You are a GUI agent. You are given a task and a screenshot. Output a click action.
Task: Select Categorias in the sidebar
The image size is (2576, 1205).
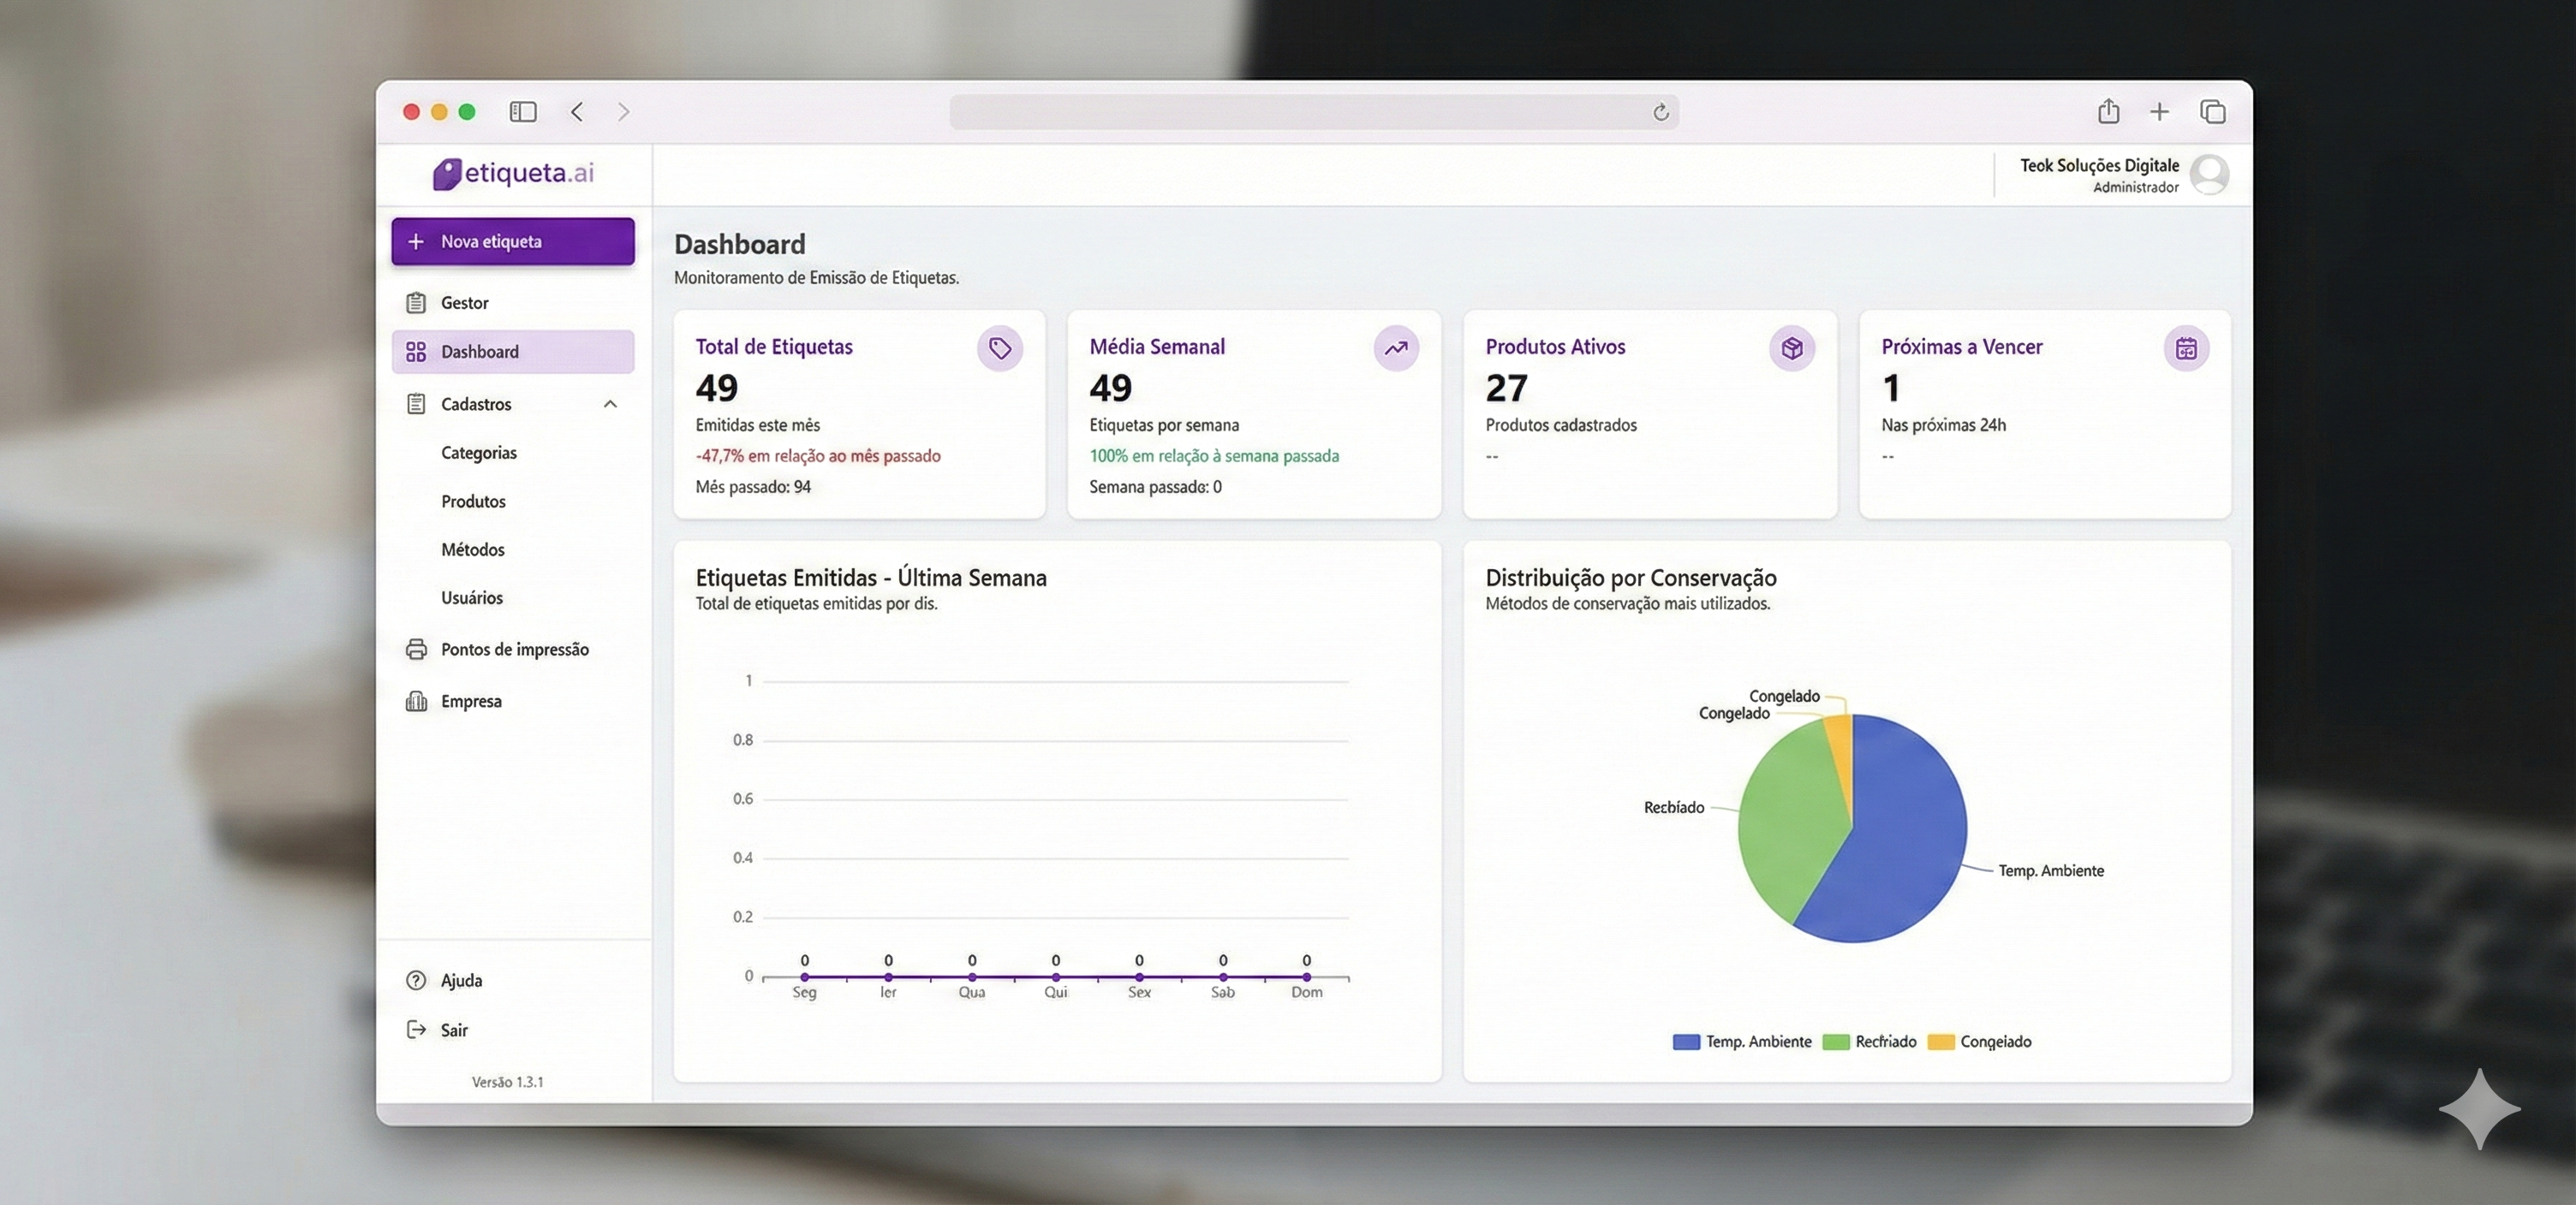coord(478,452)
